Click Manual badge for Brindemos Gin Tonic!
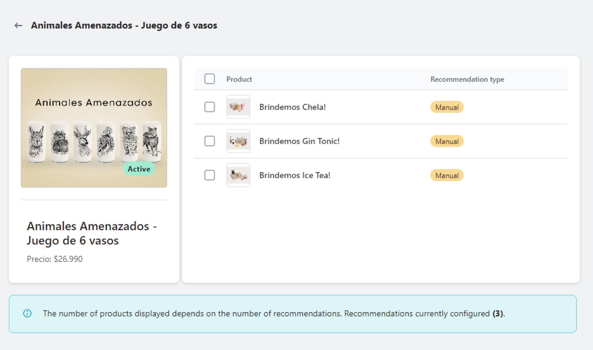Viewport: 593px width, 350px height. [447, 141]
